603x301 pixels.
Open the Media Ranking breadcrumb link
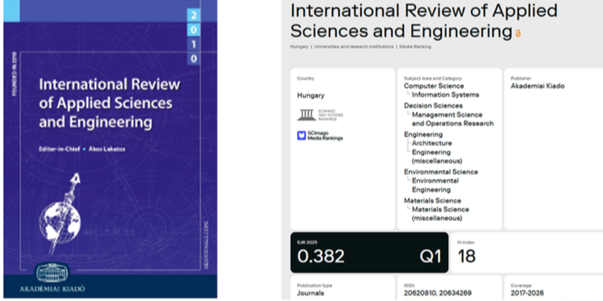[x=415, y=46]
